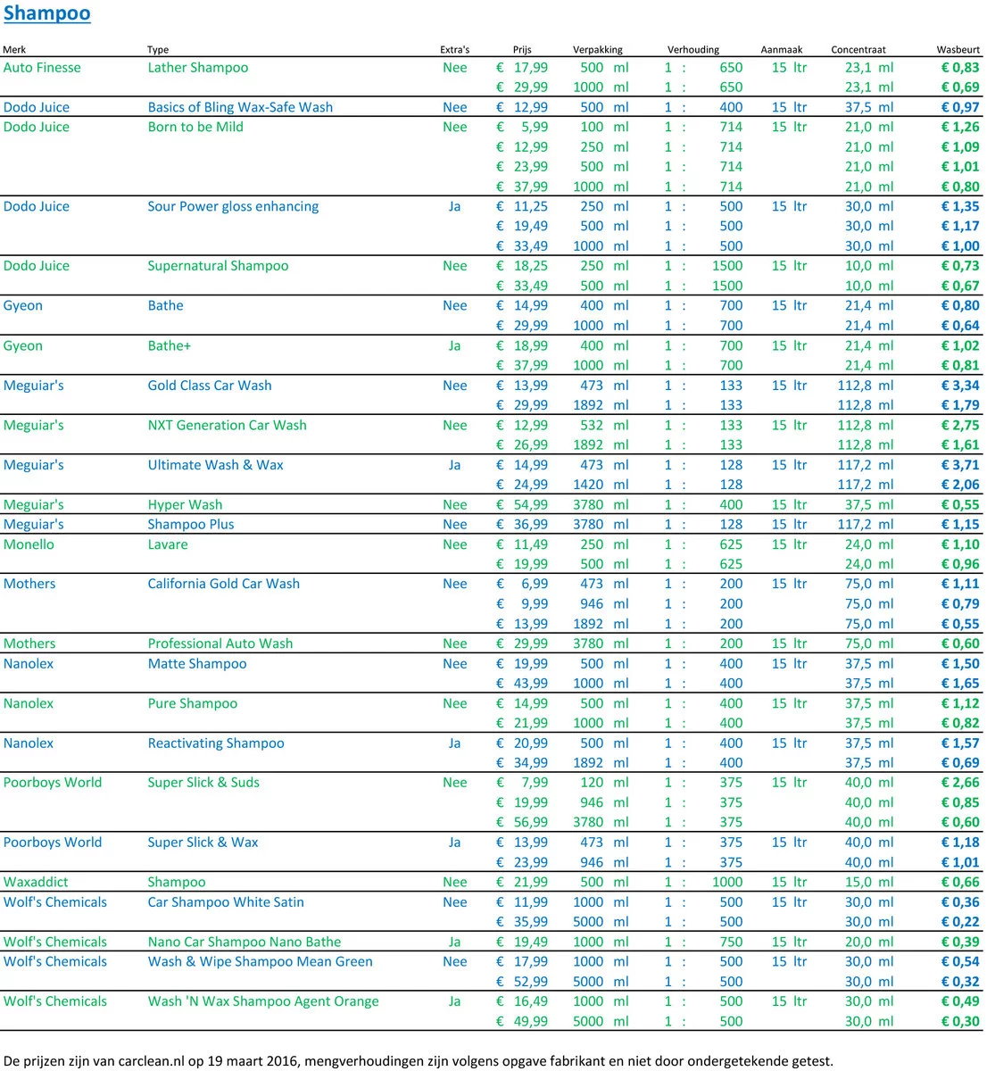Click the 1500 ratio in Supernatural's 250 ml row
The width and height of the screenshot is (995, 1071).
pos(727,266)
